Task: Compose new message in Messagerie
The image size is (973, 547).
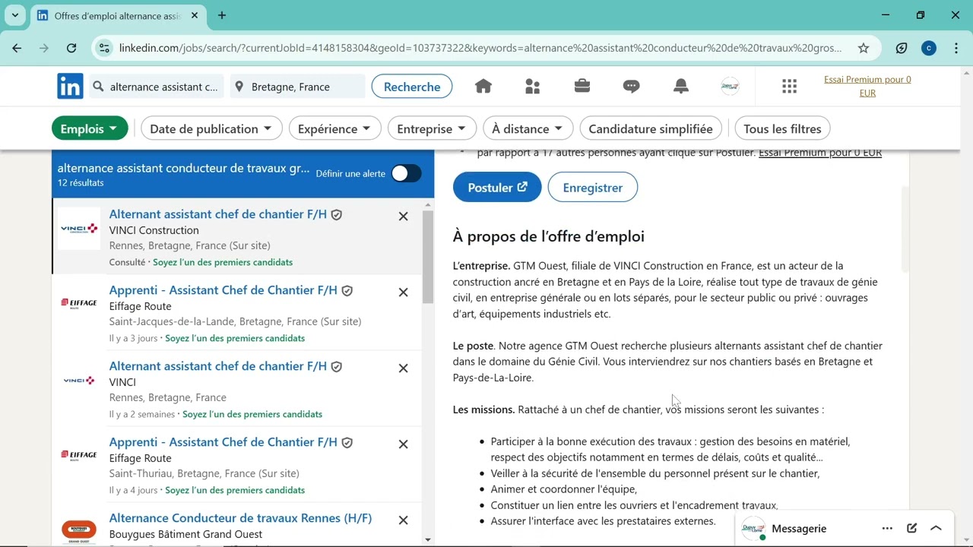Action: (x=912, y=529)
